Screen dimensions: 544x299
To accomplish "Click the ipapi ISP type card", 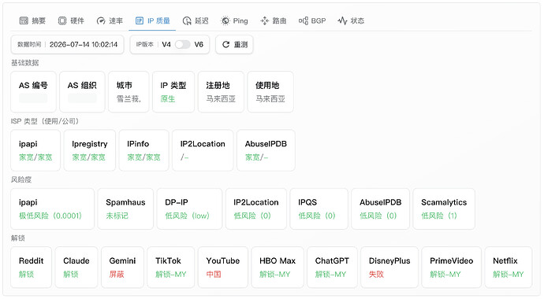I will [35, 150].
